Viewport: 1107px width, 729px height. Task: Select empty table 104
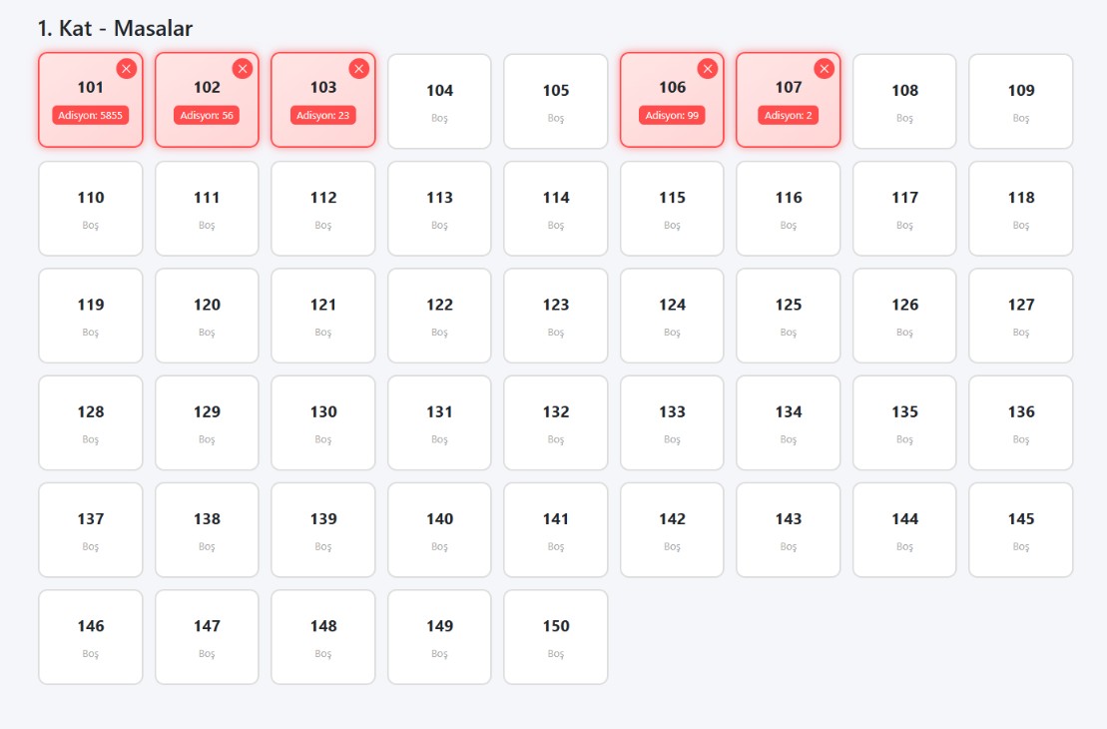point(439,101)
